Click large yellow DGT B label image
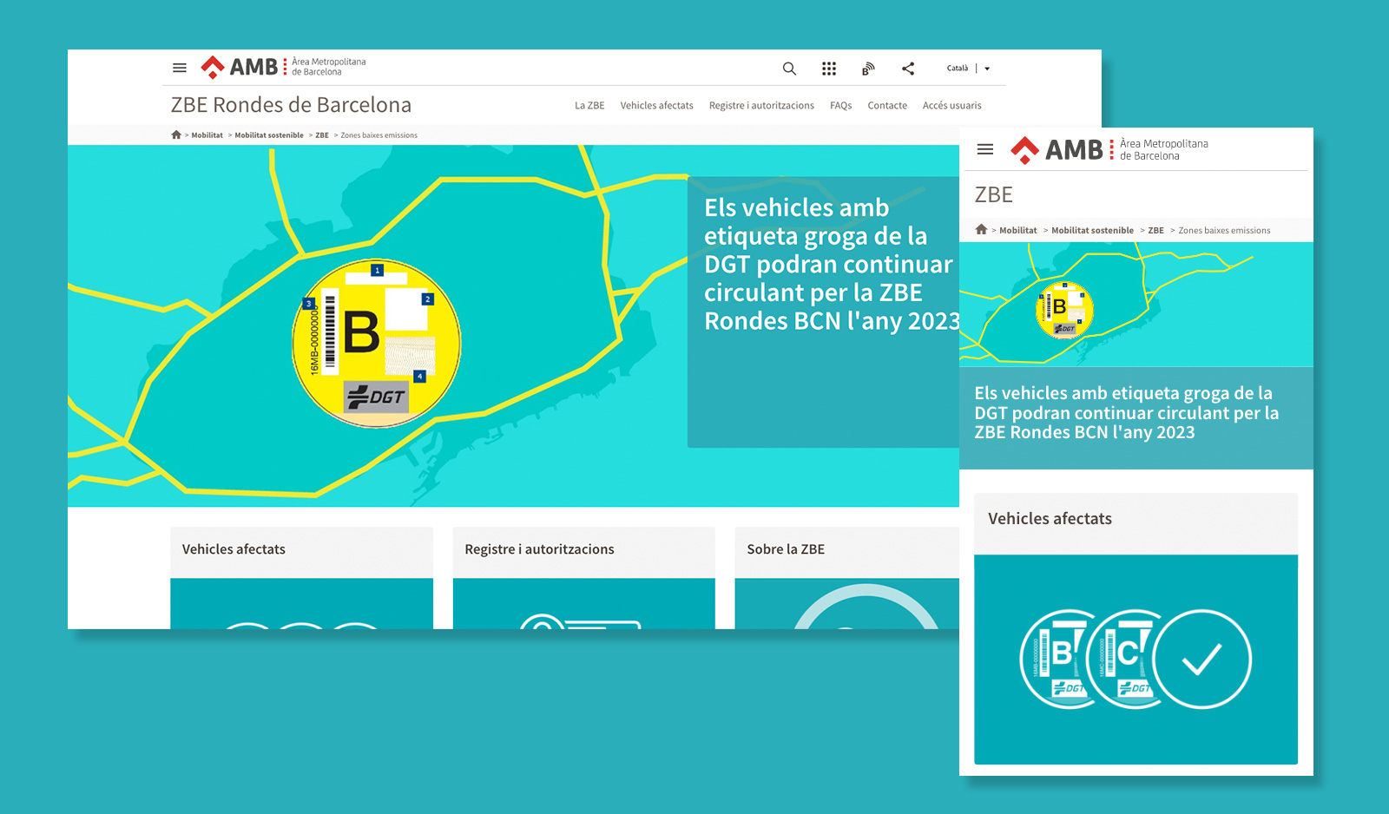This screenshot has height=814, width=1389. (x=376, y=344)
